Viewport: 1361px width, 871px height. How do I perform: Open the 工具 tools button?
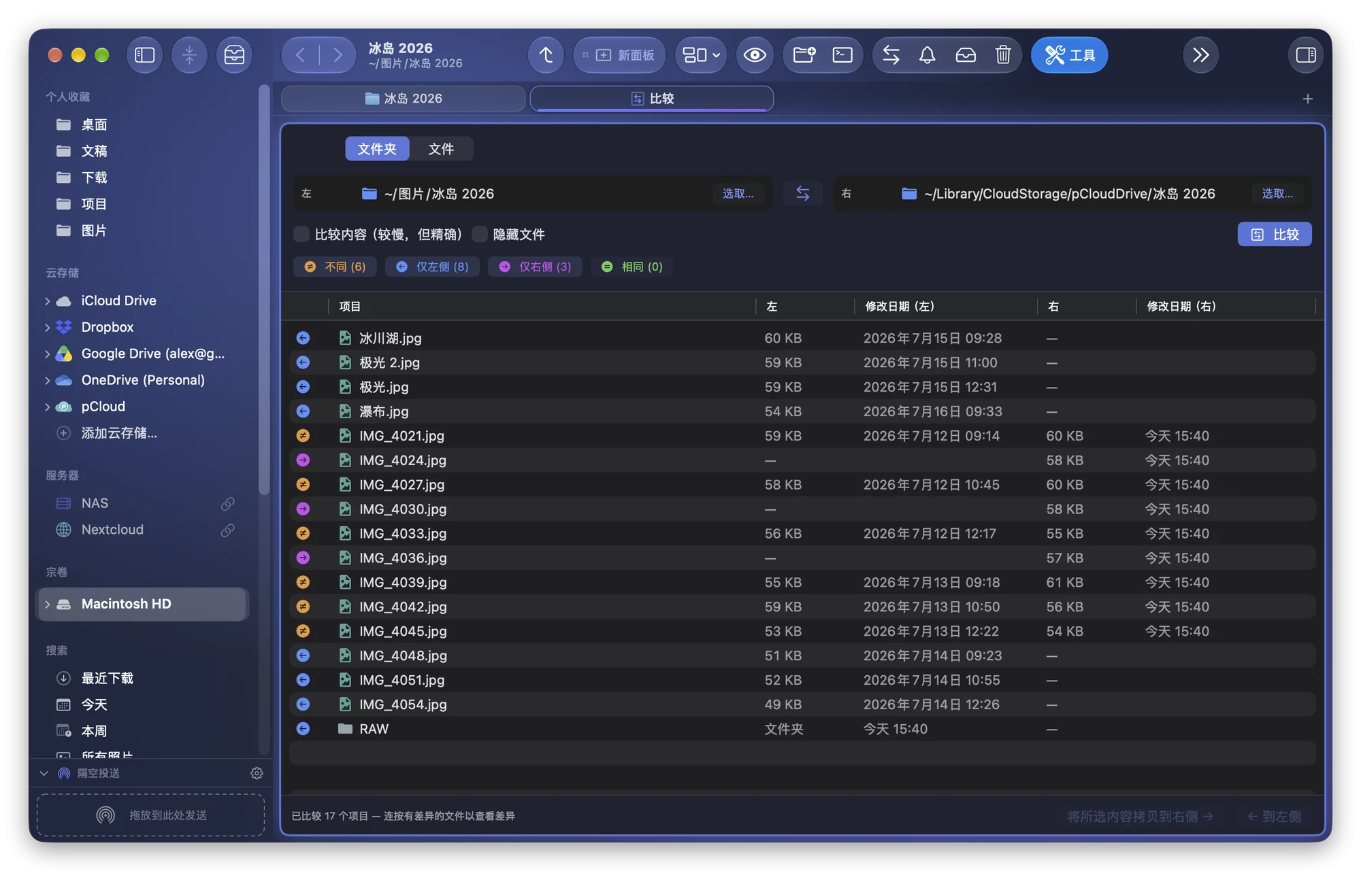point(1069,55)
